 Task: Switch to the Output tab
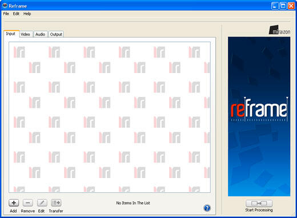point(56,34)
